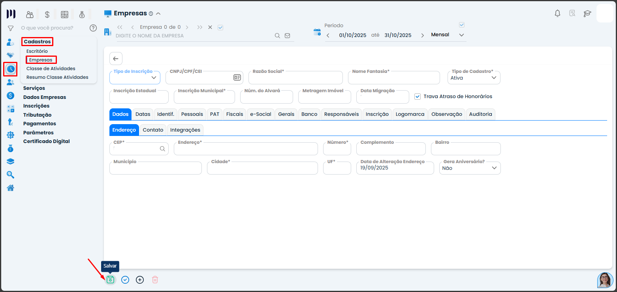617x292 pixels.
Task: Open the Fiscais tab
Action: [235, 114]
